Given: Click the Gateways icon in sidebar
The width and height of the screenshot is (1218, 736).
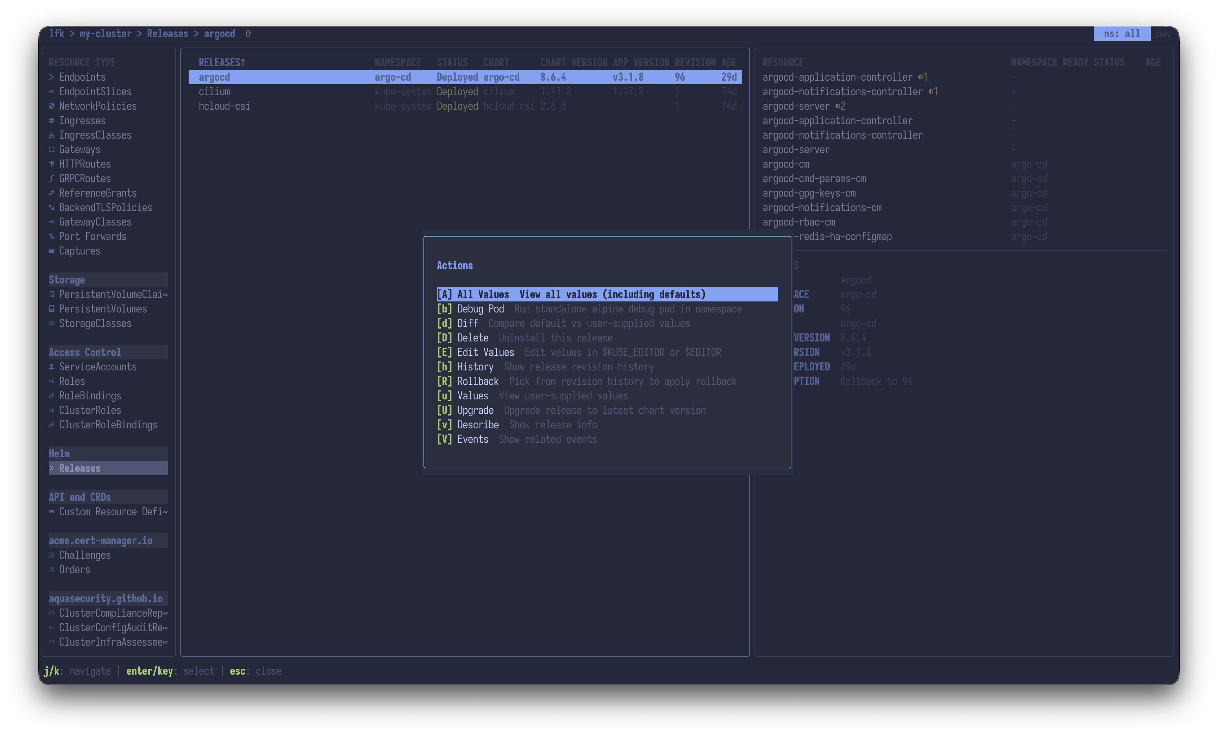Looking at the screenshot, I should pyautogui.click(x=51, y=150).
